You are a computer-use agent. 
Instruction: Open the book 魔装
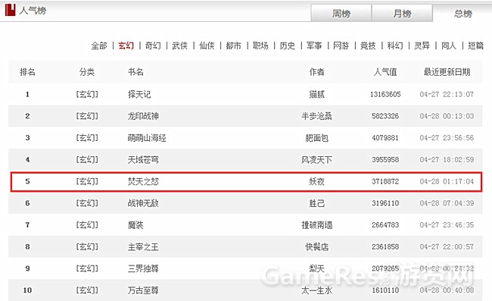(135, 225)
